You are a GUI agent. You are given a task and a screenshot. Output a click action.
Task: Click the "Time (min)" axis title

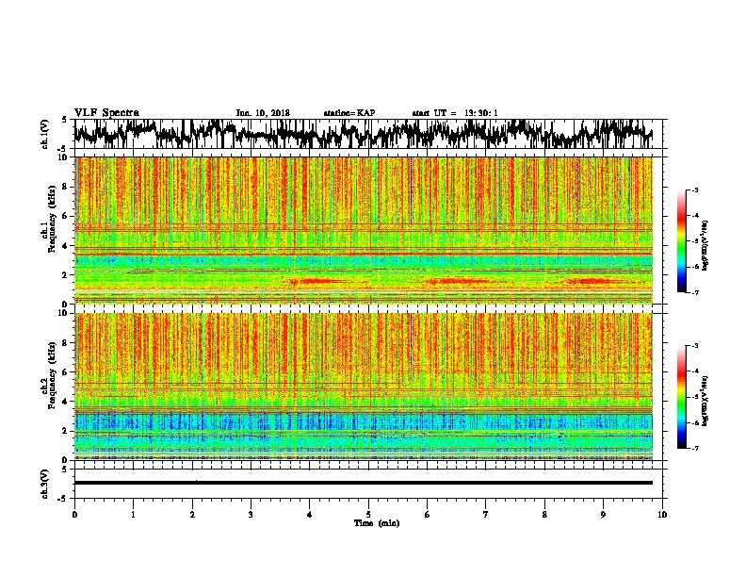(x=377, y=523)
